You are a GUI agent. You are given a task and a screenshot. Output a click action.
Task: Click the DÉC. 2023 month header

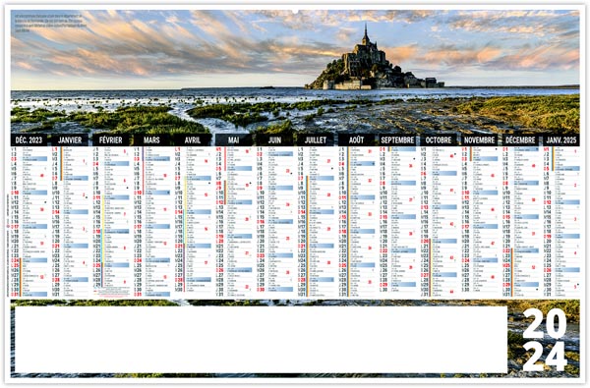(29, 140)
